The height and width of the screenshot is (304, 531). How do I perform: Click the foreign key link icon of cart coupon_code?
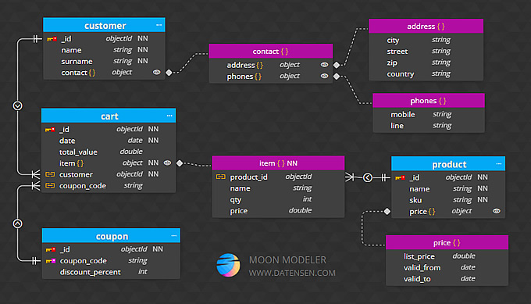coord(50,185)
